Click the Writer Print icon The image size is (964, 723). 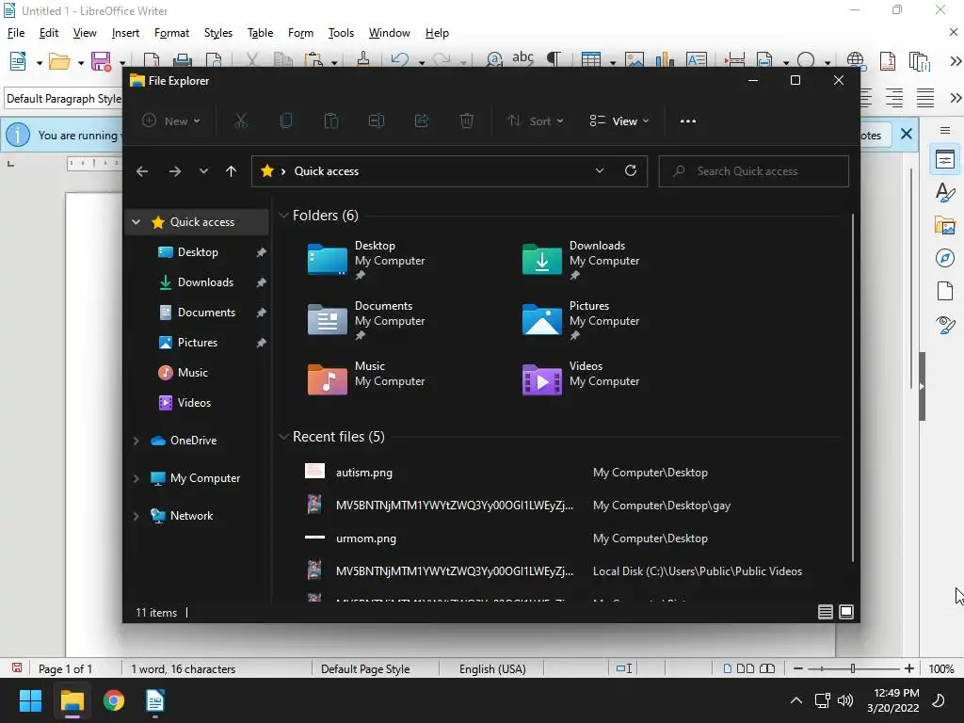[x=182, y=60]
